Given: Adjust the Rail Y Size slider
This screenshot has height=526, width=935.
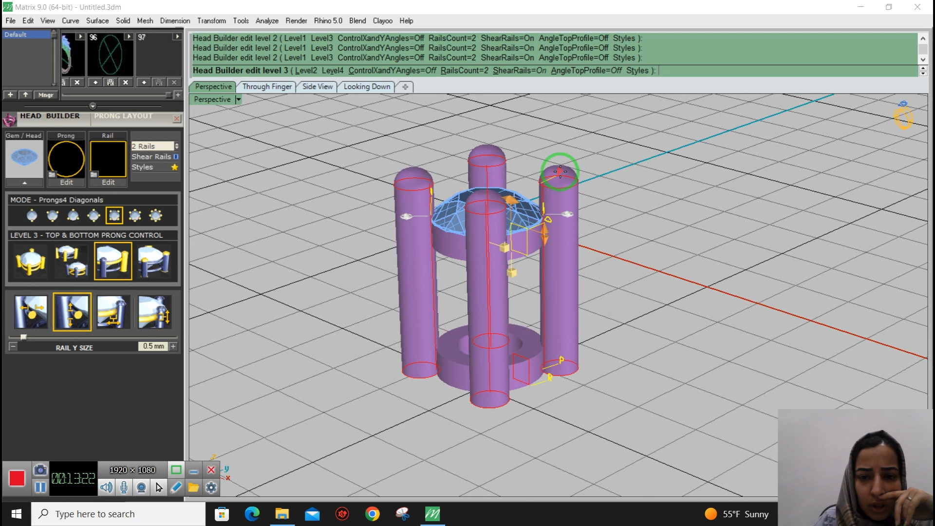Looking at the screenshot, I should click(23, 337).
